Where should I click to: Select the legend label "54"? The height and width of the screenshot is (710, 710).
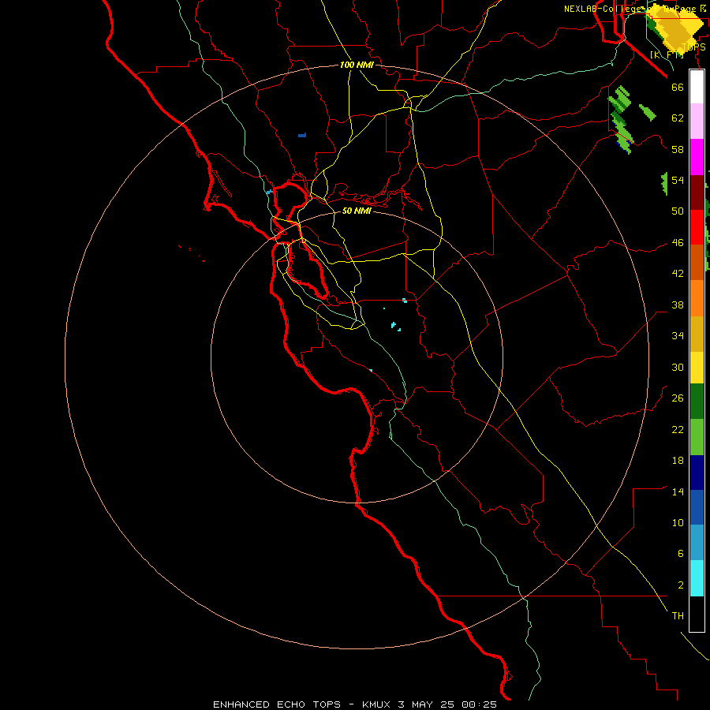tap(678, 180)
